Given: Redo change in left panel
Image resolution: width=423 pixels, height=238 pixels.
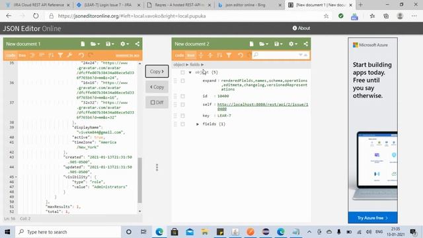Looking at the screenshot, I should coord(91,56).
